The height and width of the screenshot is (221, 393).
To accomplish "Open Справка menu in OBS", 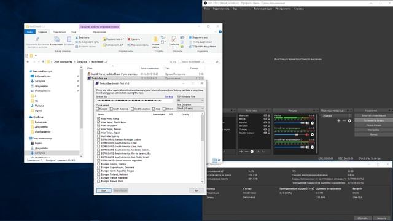I will [x=299, y=9].
